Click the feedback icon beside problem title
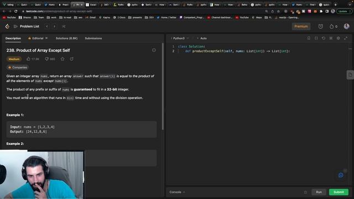Viewport: 354px width, 199px height. [154, 50]
